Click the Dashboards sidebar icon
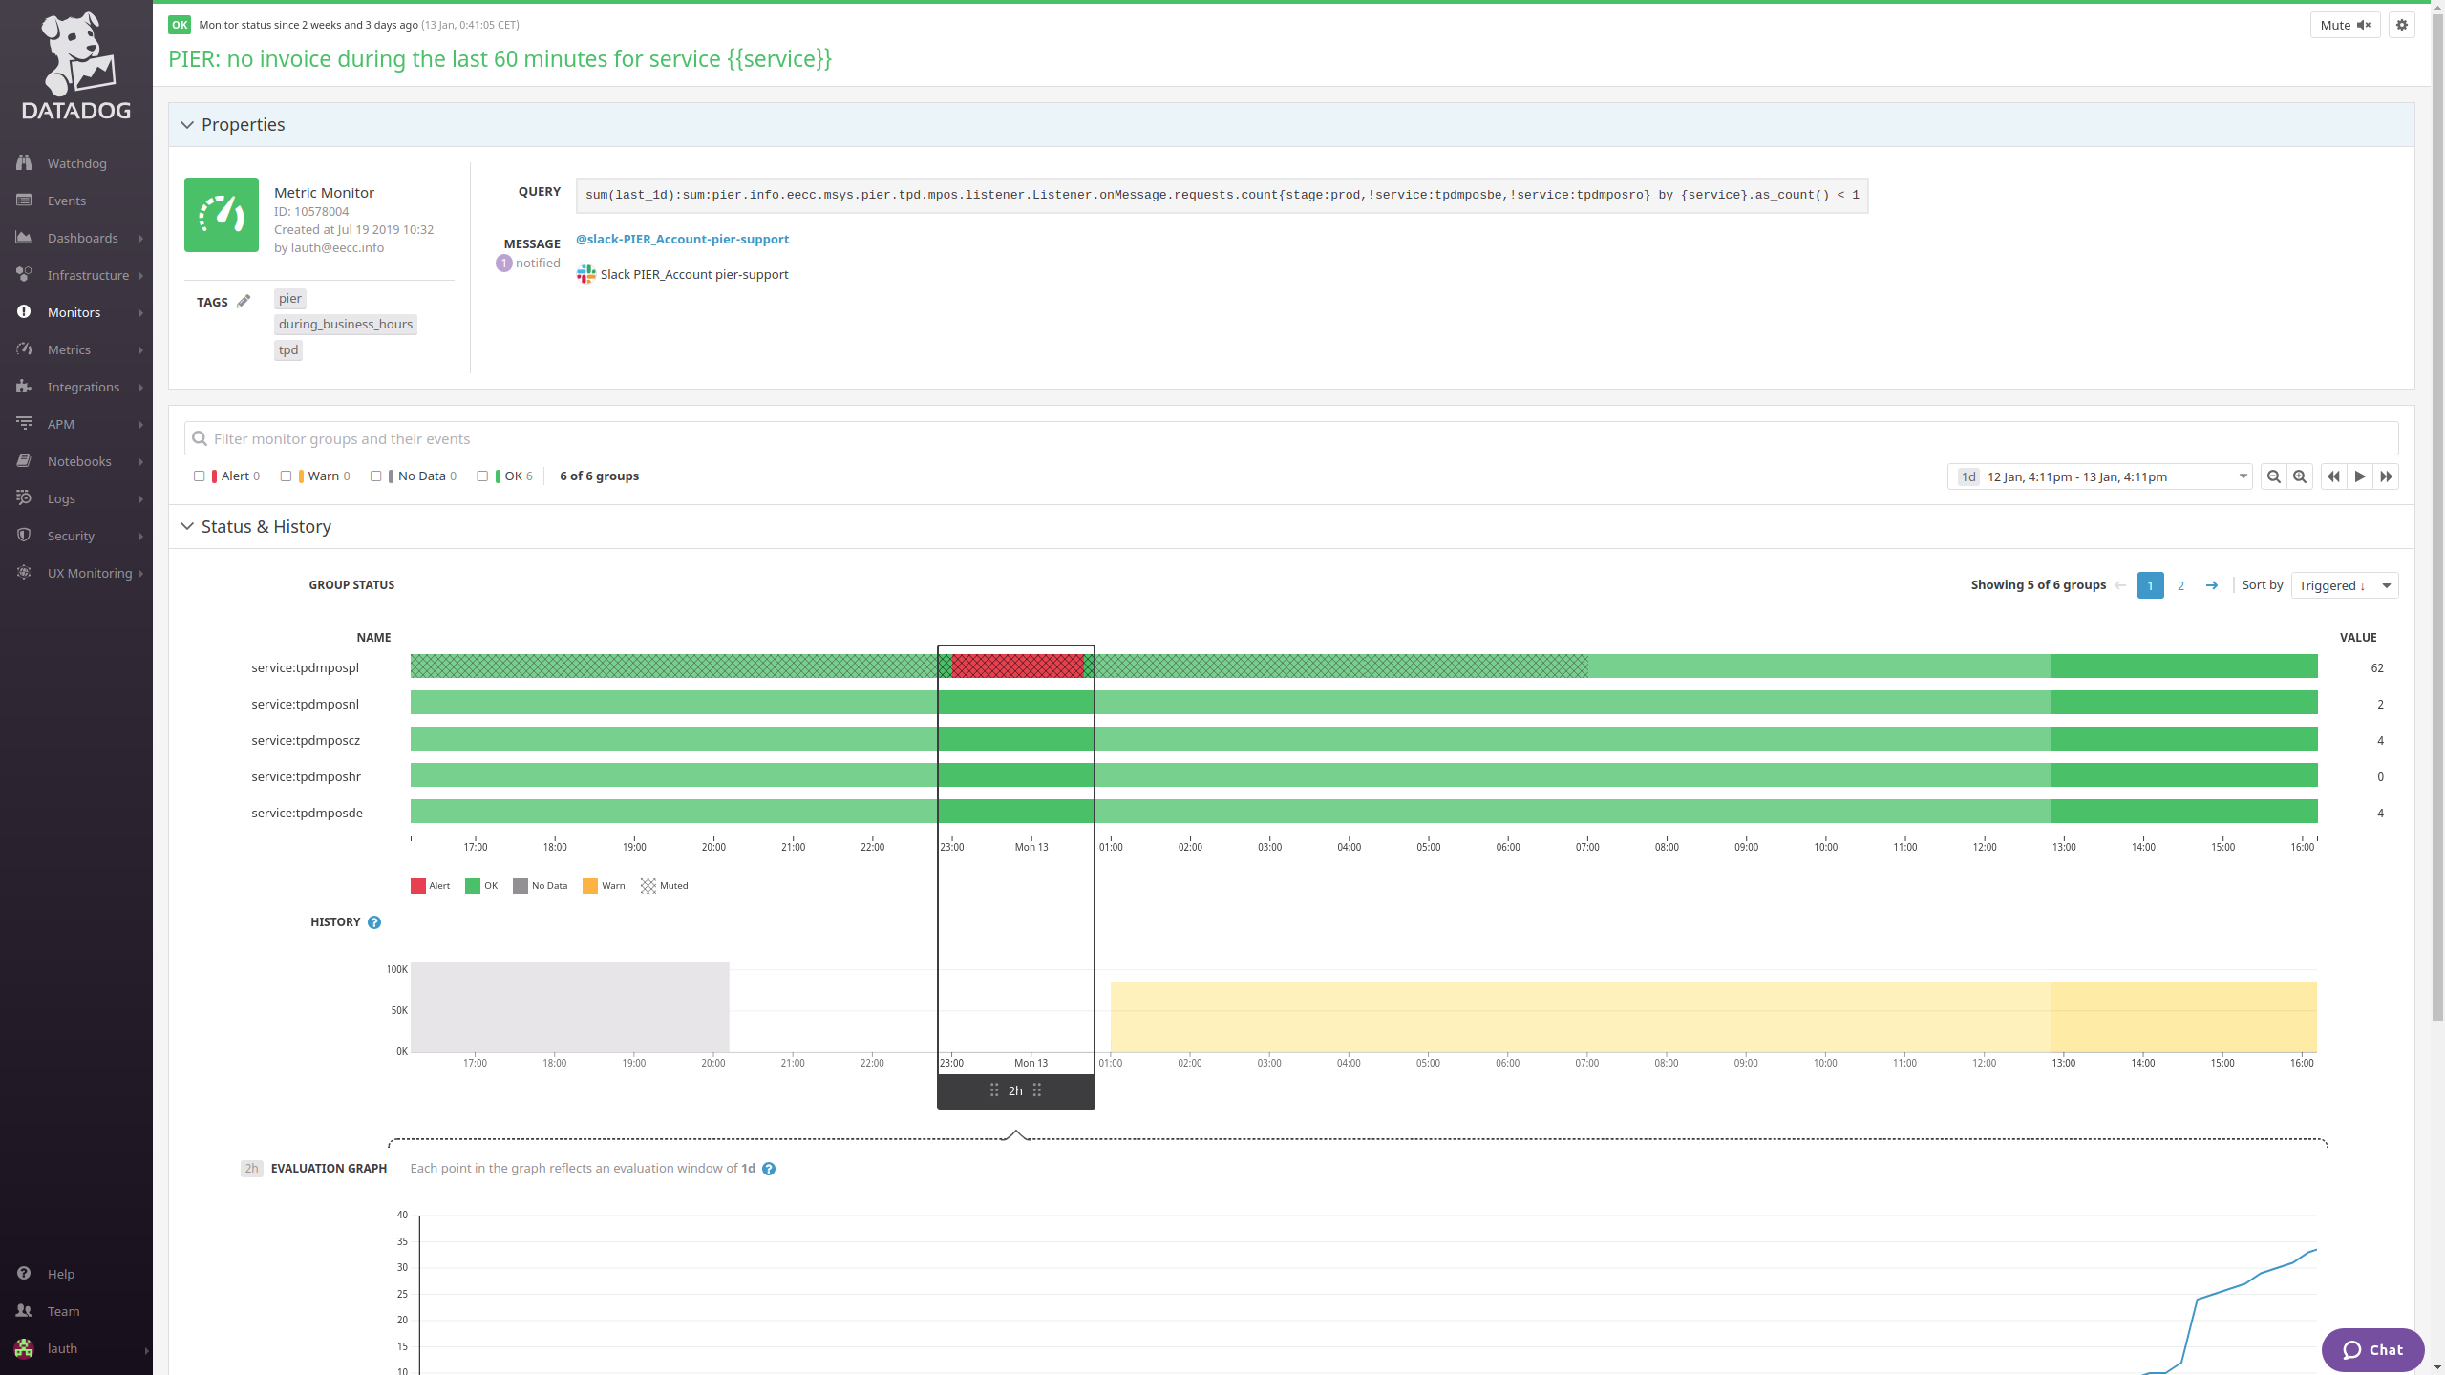Screen dimensions: 2445x1375 pos(24,237)
